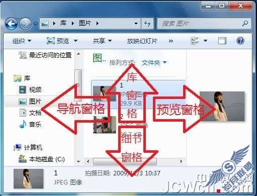257x196 pixels.
Task: Click the large preview pane image
Action: pos(222,106)
